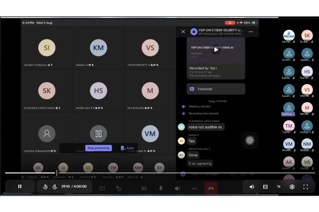Mute the player volume speaker icon
319x212 pixels.
pyautogui.click(x=252, y=187)
